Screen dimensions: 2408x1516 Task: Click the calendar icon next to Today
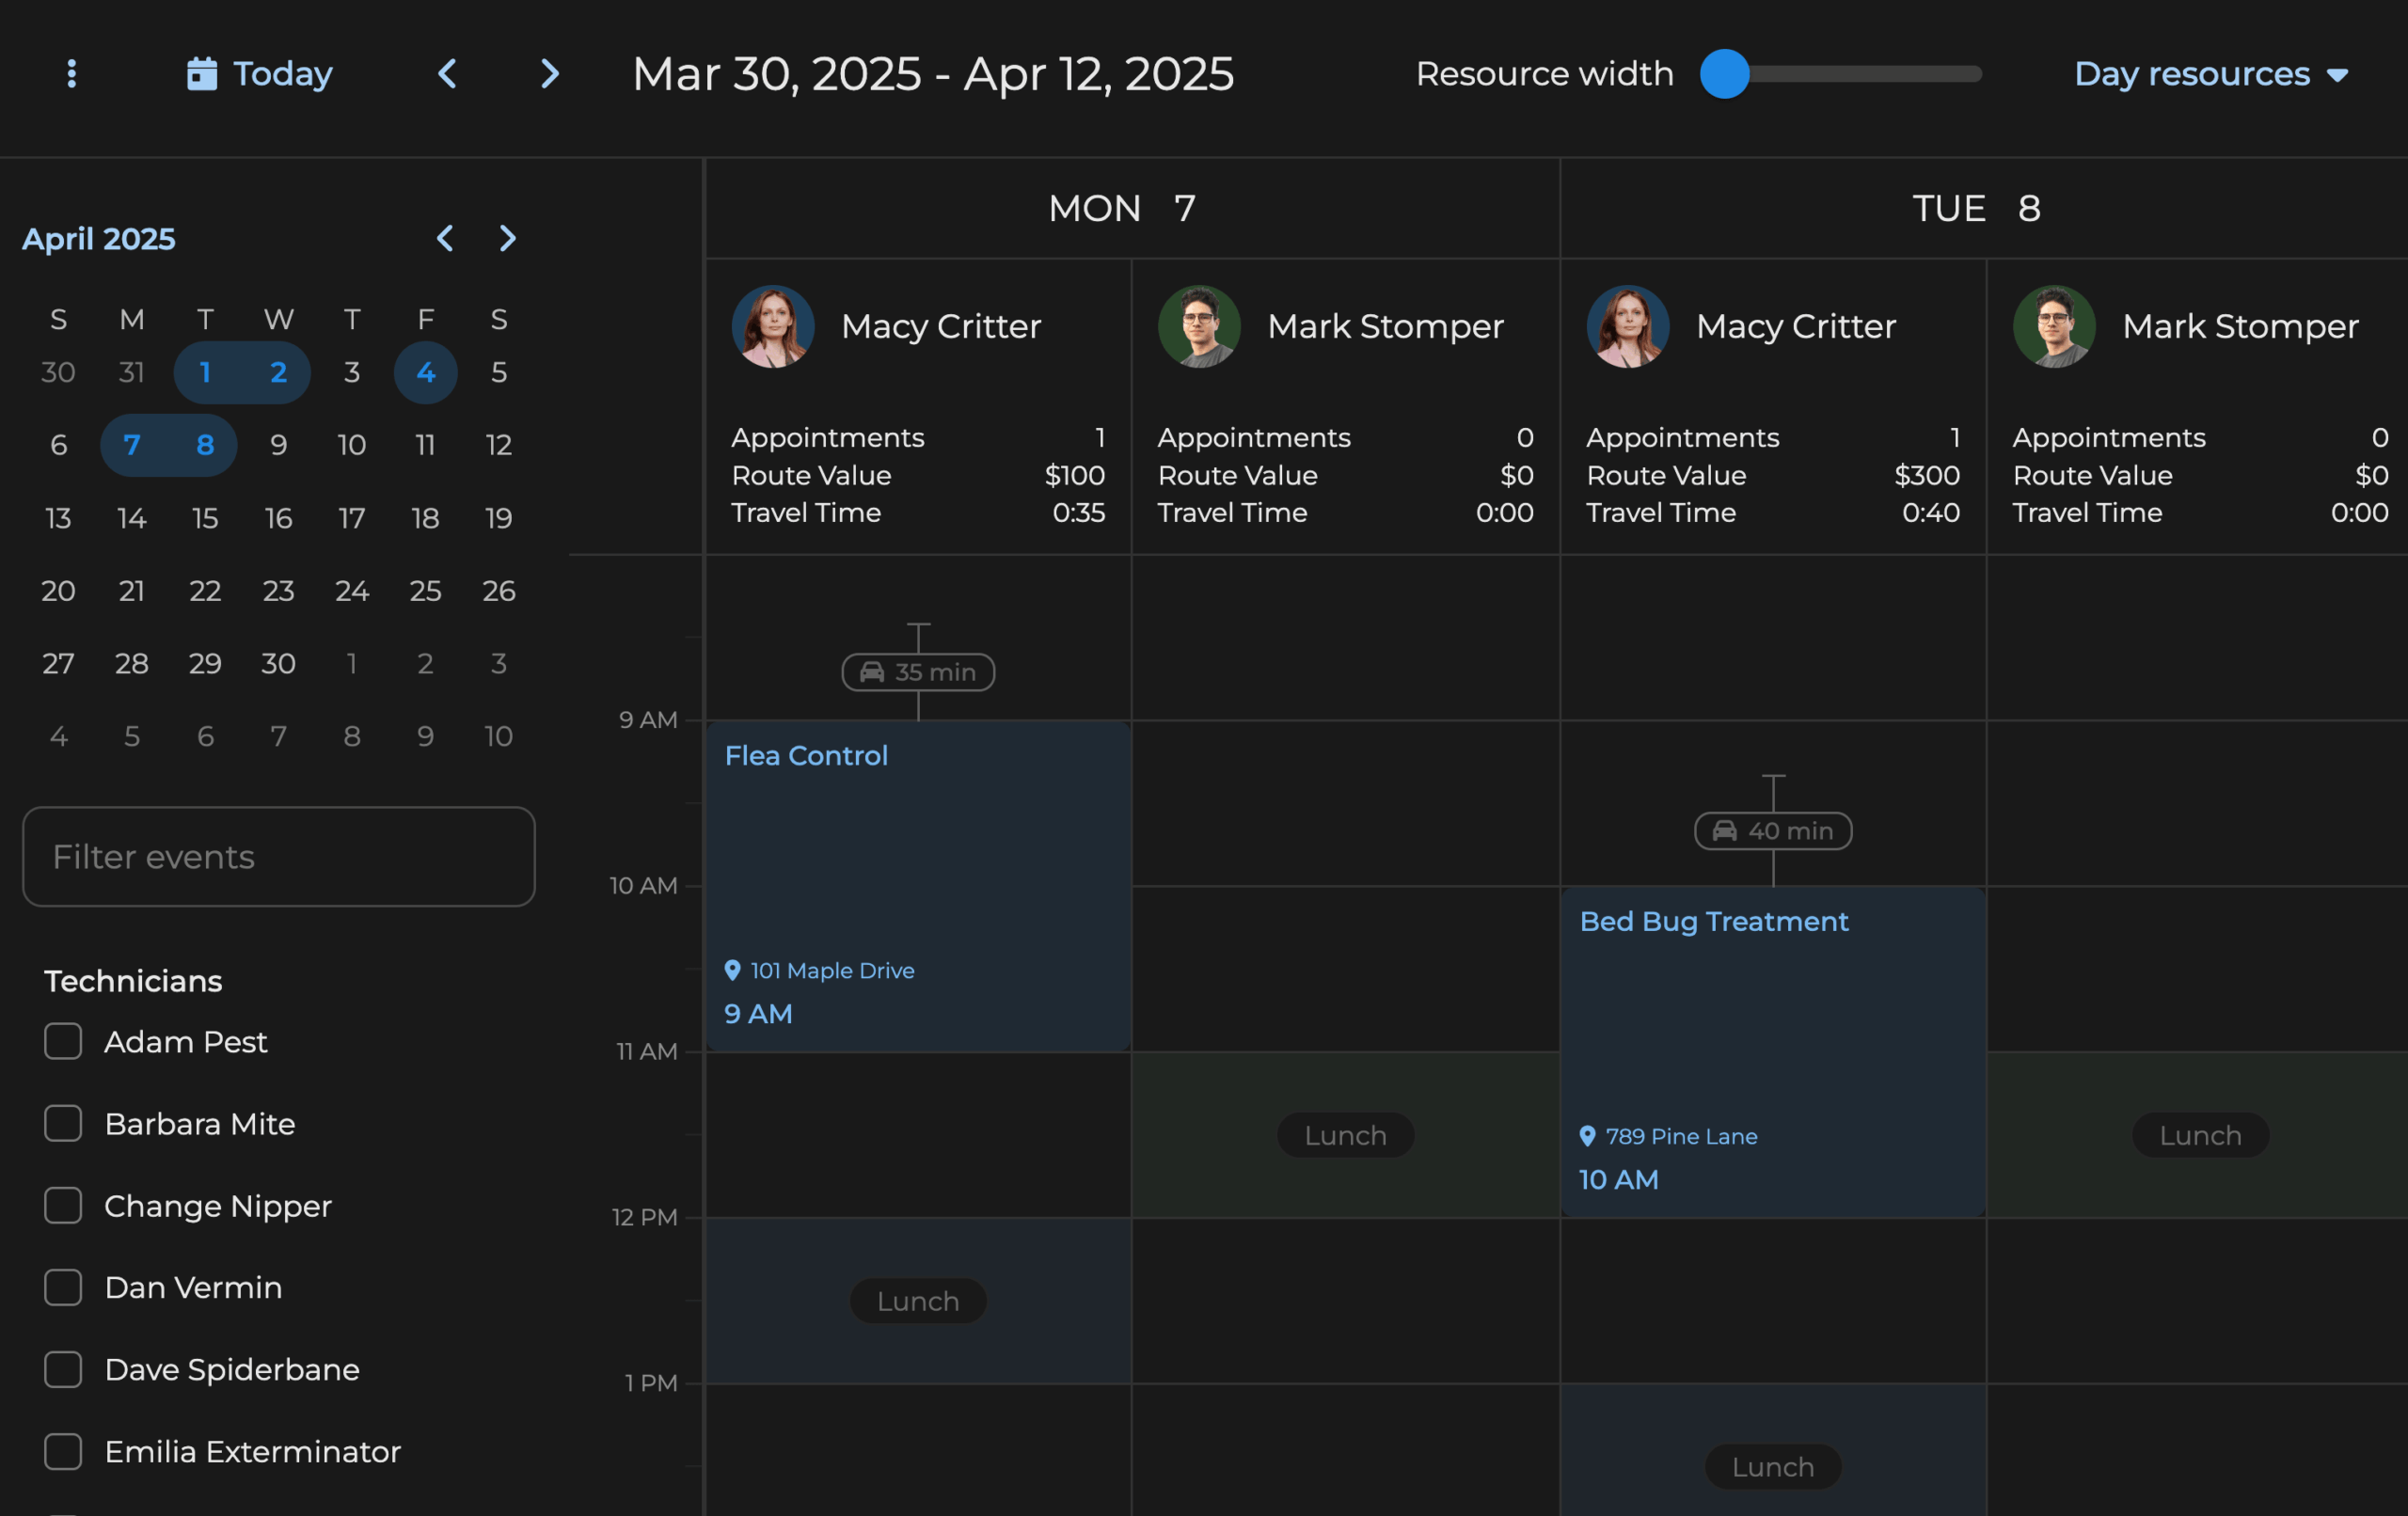201,73
